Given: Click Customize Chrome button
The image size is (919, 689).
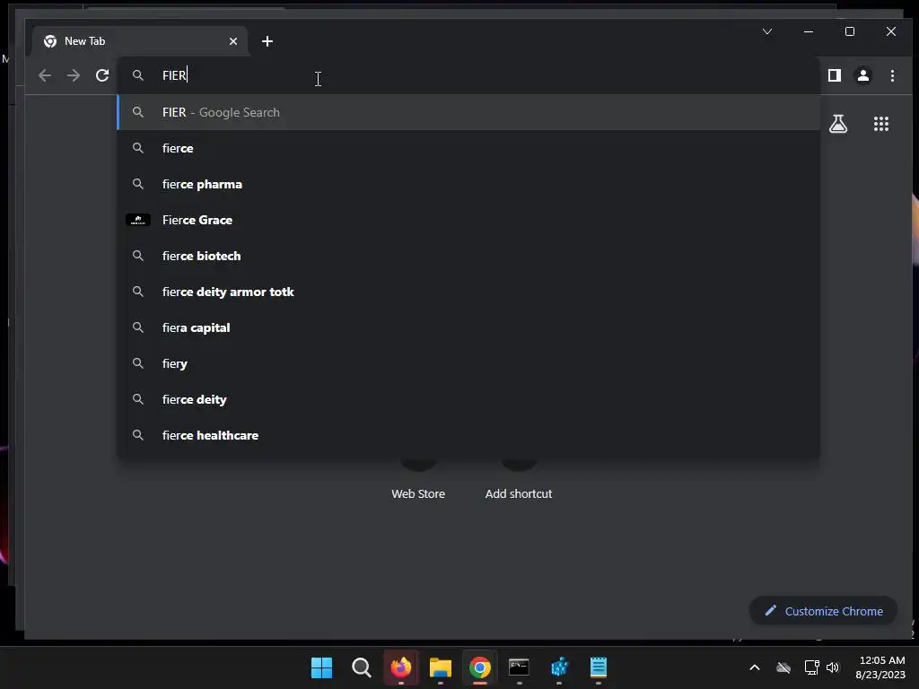Looking at the screenshot, I should coord(823,611).
